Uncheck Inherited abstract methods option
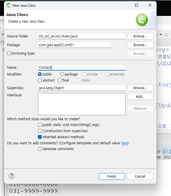The image size is (171, 196). (x=40, y=137)
